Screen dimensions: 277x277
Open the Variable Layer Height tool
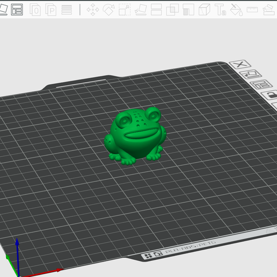67,10
